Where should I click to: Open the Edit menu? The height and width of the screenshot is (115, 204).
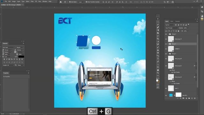click(x=10, y=1)
